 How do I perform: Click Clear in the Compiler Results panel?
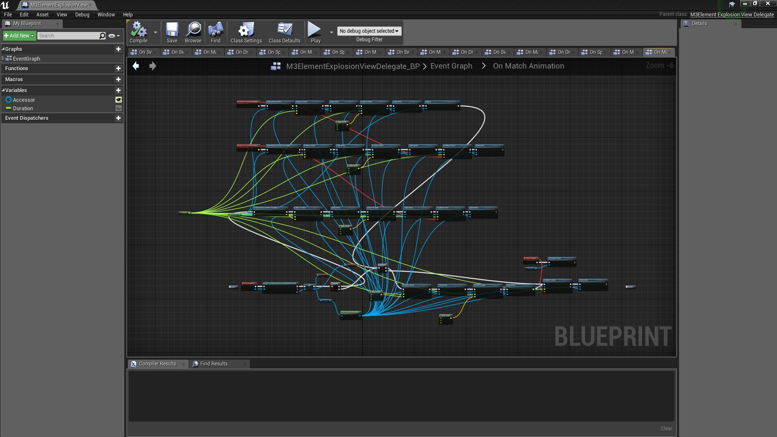(666, 428)
